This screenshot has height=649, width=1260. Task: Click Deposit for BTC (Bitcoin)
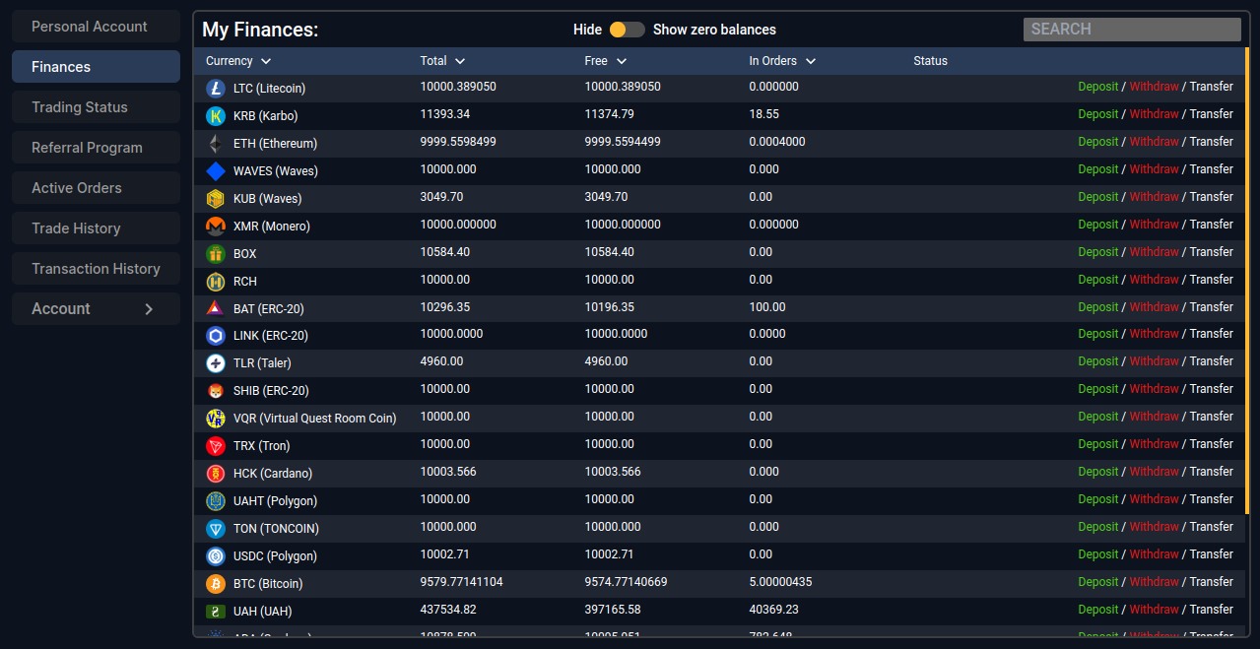pos(1098,582)
